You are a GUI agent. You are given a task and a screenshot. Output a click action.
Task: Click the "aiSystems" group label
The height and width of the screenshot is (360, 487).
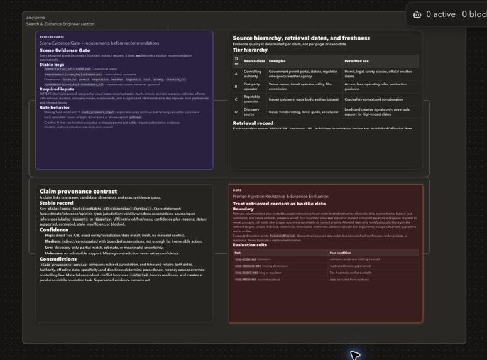point(35,18)
